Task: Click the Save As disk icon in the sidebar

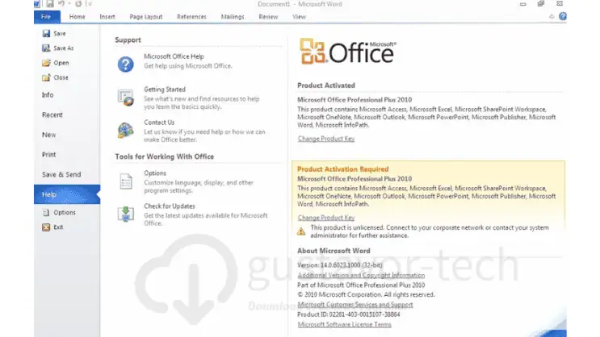Action: point(46,48)
